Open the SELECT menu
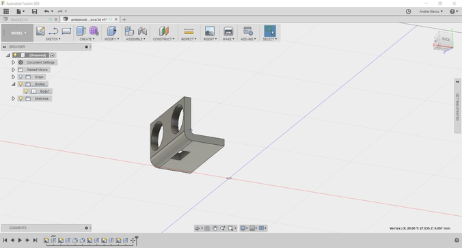This screenshot has height=248, width=462. pyautogui.click(x=270, y=39)
